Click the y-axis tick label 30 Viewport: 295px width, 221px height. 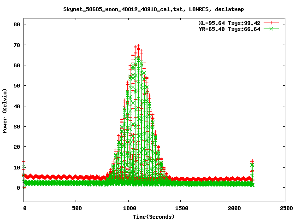tap(17, 127)
